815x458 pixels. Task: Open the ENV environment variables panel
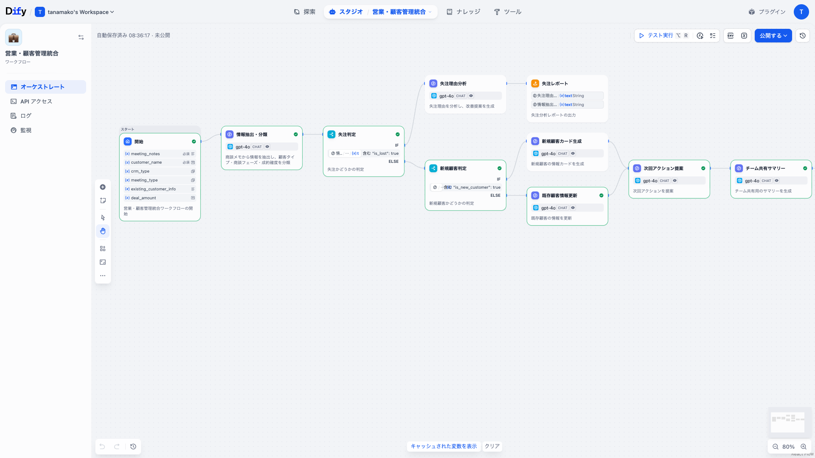(x=731, y=36)
